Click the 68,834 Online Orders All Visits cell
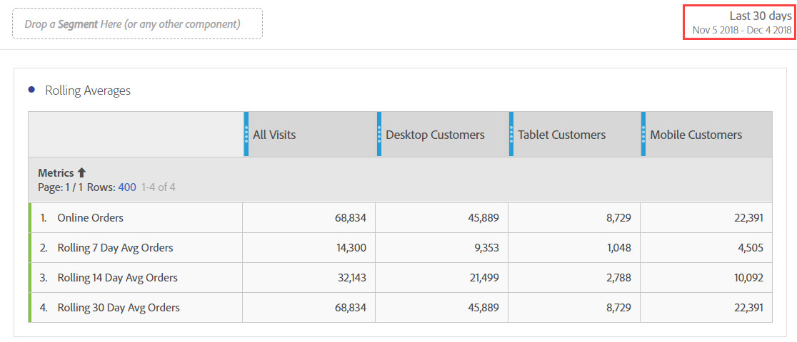The image size is (797, 342). [350, 218]
